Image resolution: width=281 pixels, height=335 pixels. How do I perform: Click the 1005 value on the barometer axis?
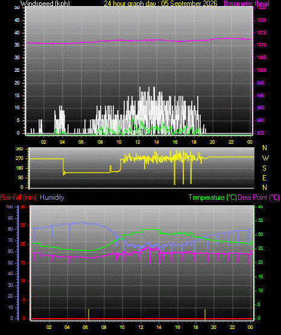[x=261, y=57]
